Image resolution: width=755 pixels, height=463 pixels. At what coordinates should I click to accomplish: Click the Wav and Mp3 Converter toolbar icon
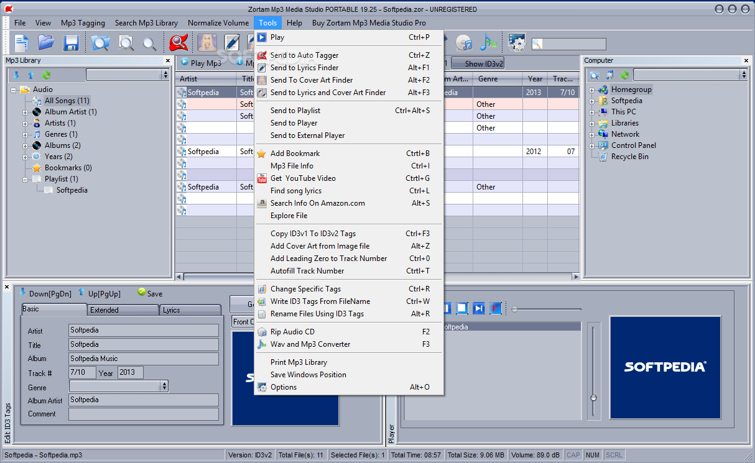tap(489, 42)
